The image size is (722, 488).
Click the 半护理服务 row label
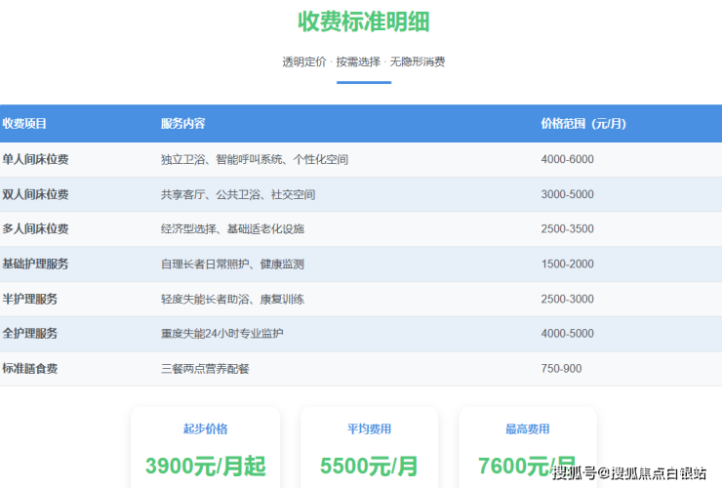tap(29, 299)
